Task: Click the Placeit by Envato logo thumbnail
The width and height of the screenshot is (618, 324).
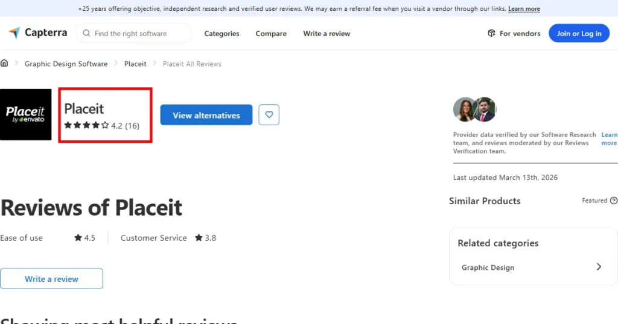Action: [x=25, y=114]
